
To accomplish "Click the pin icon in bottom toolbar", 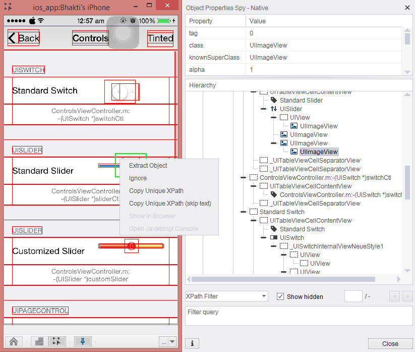I will point(82,341).
